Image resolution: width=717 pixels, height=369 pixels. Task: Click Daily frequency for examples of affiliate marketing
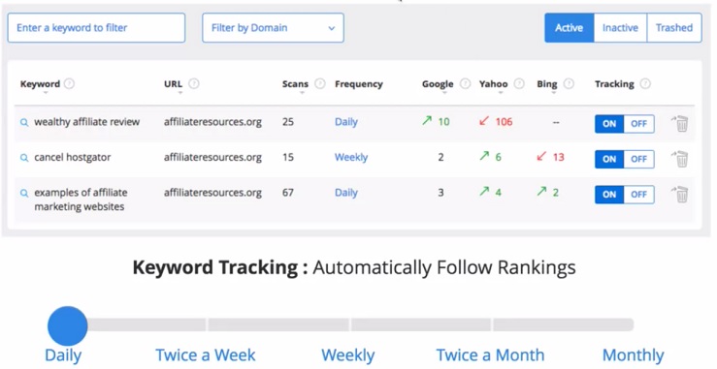pyautogui.click(x=346, y=193)
